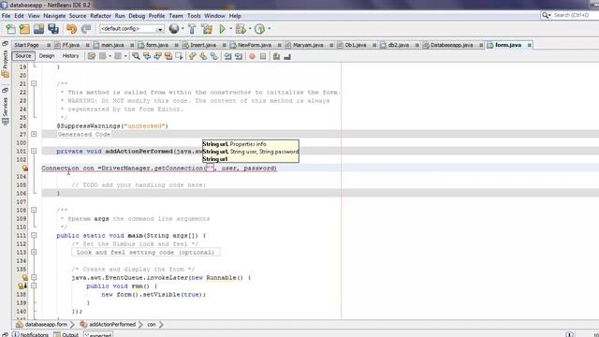Click the Open Project toolbar icon
The width and height of the screenshot is (599, 337).
coord(38,29)
